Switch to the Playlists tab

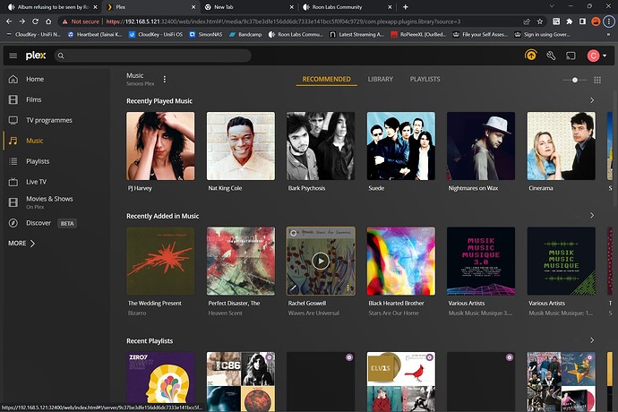(x=425, y=79)
